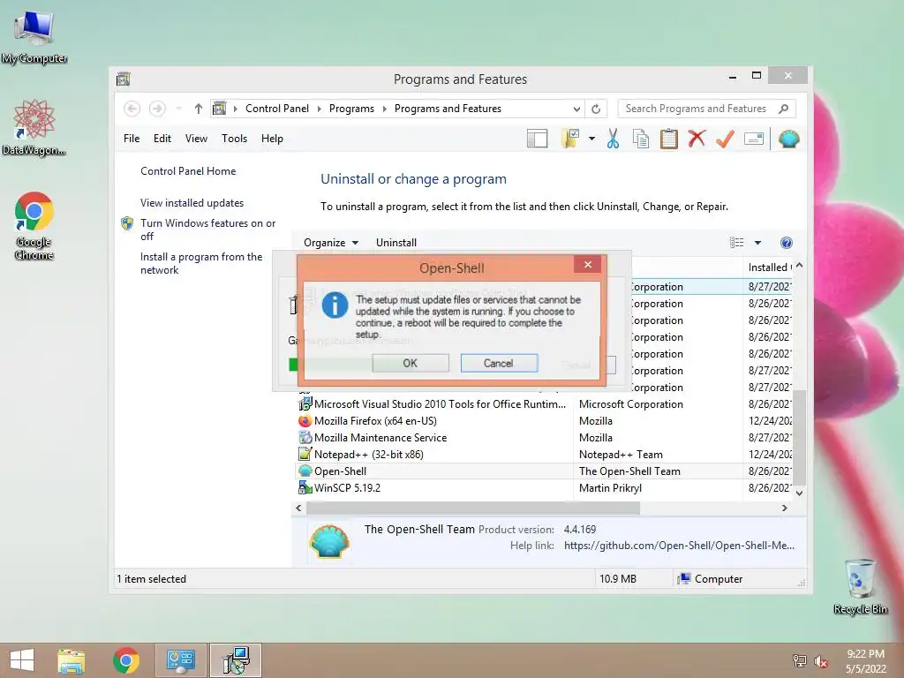Image resolution: width=904 pixels, height=678 pixels.
Task: Close the Open-Shell dialog
Action: 587,265
